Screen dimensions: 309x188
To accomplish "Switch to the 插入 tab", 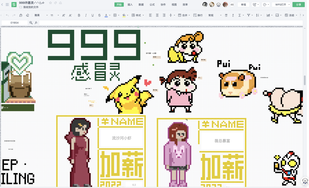I will click(x=130, y=5).
